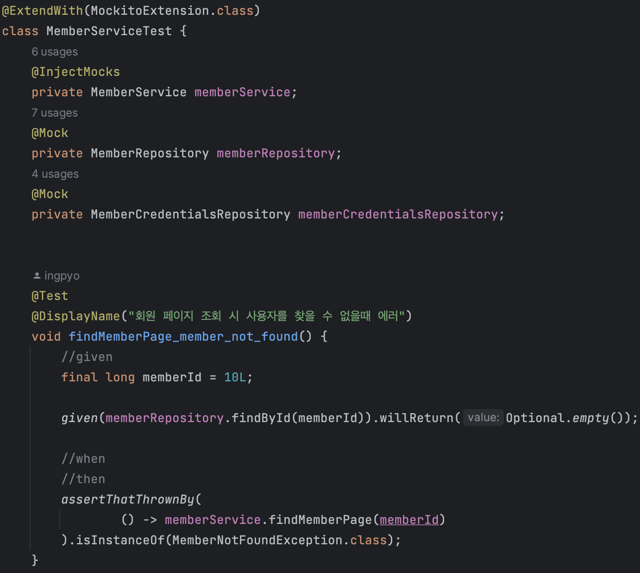640x573 pixels.
Task: Click memberRepository field in its declaration
Action: [x=276, y=153]
